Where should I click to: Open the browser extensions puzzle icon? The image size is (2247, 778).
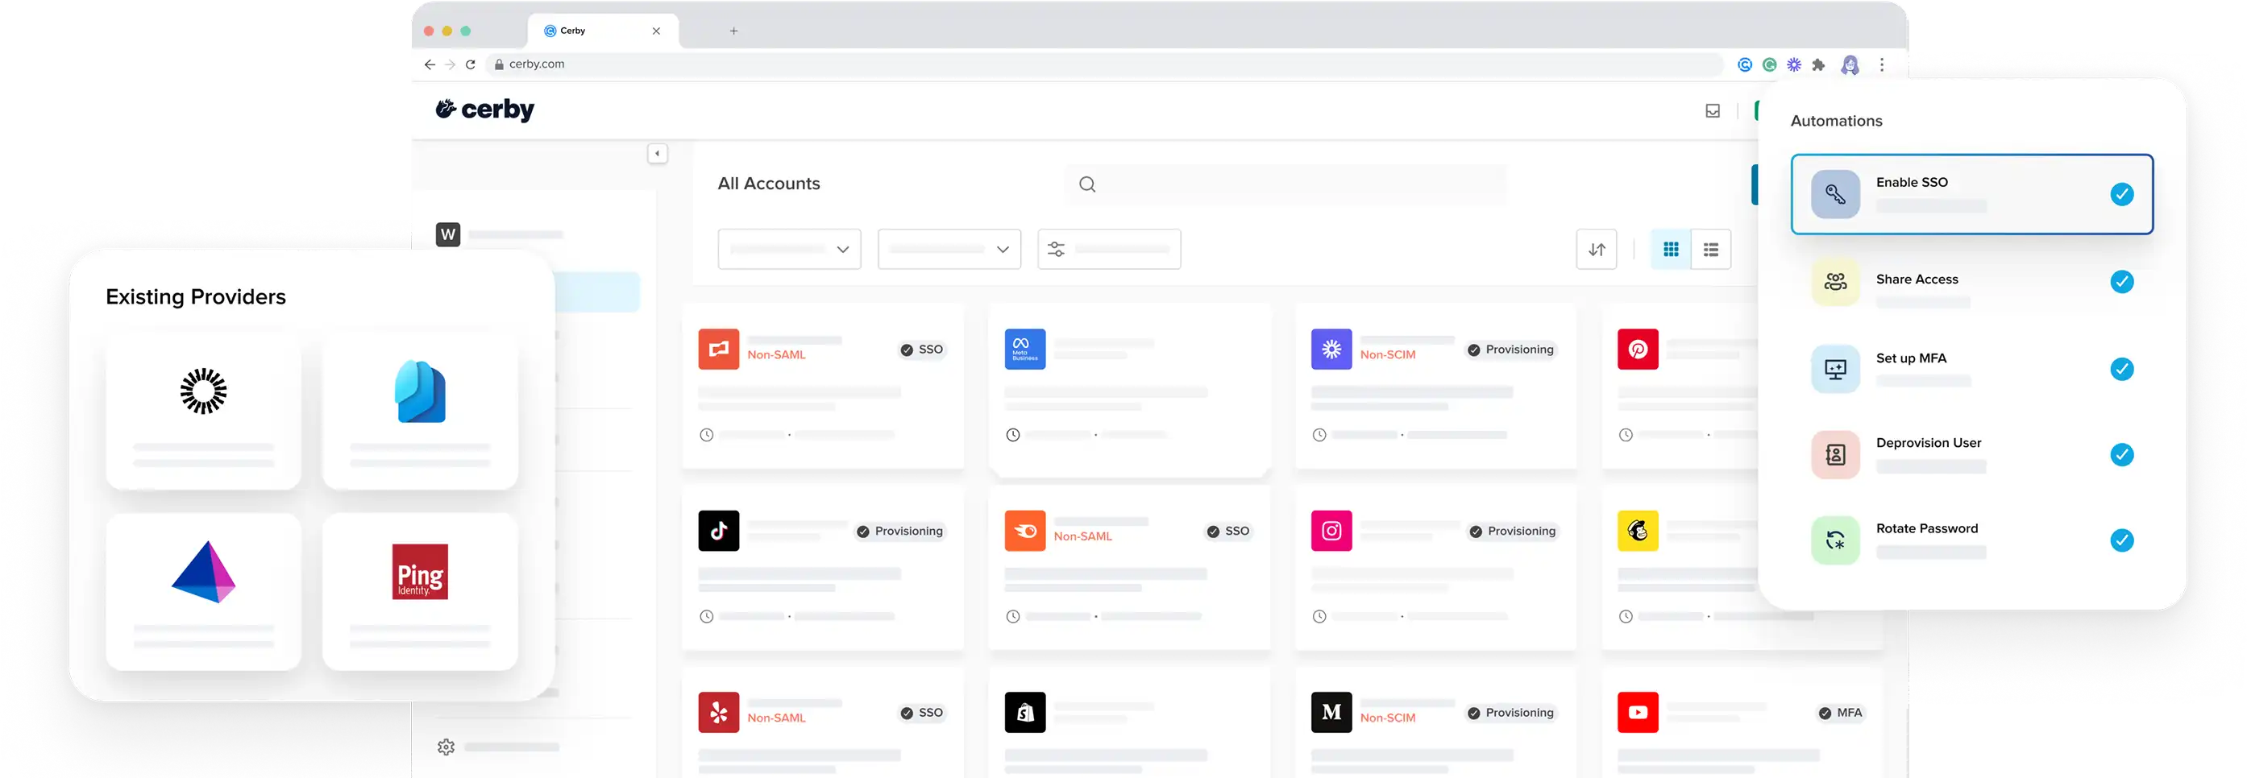click(x=1819, y=65)
